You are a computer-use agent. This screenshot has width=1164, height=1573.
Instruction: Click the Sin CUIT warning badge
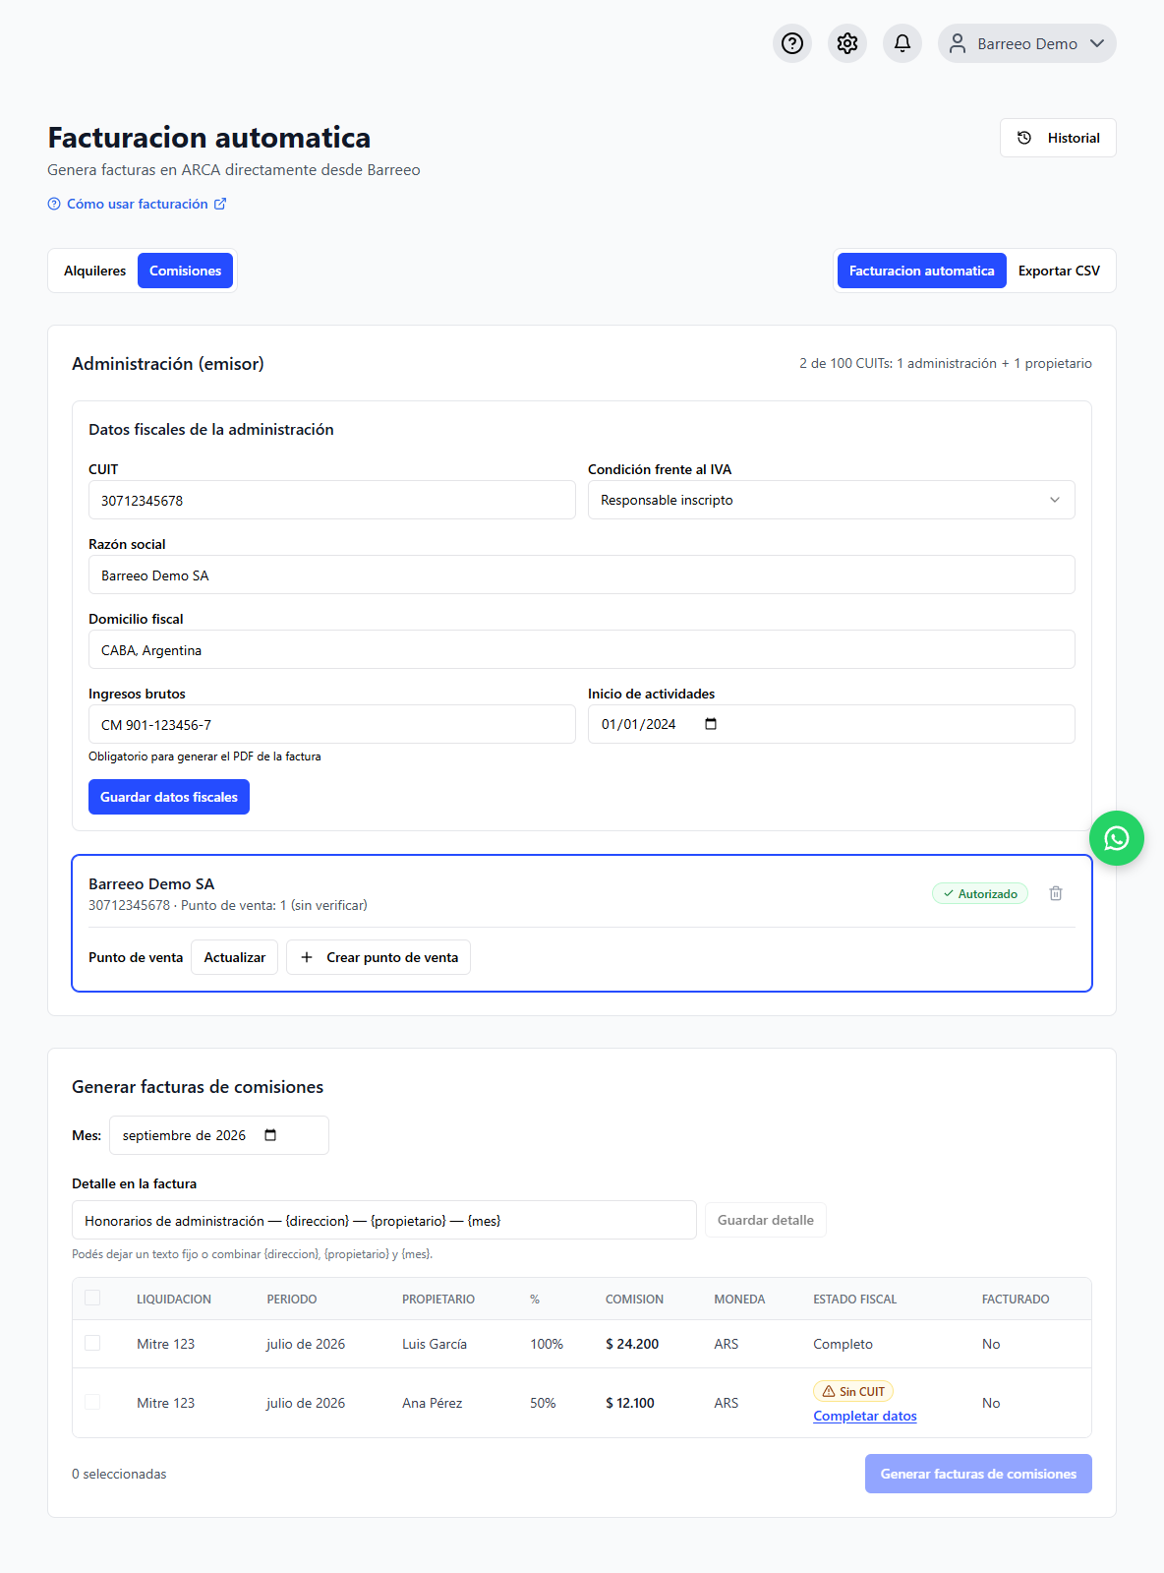853,1391
